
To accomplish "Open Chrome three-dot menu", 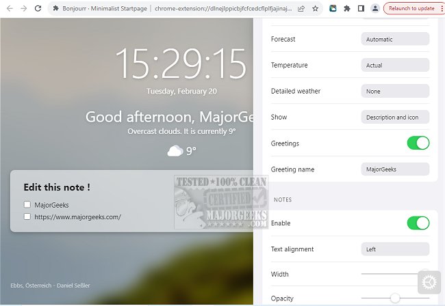I will [442, 8].
